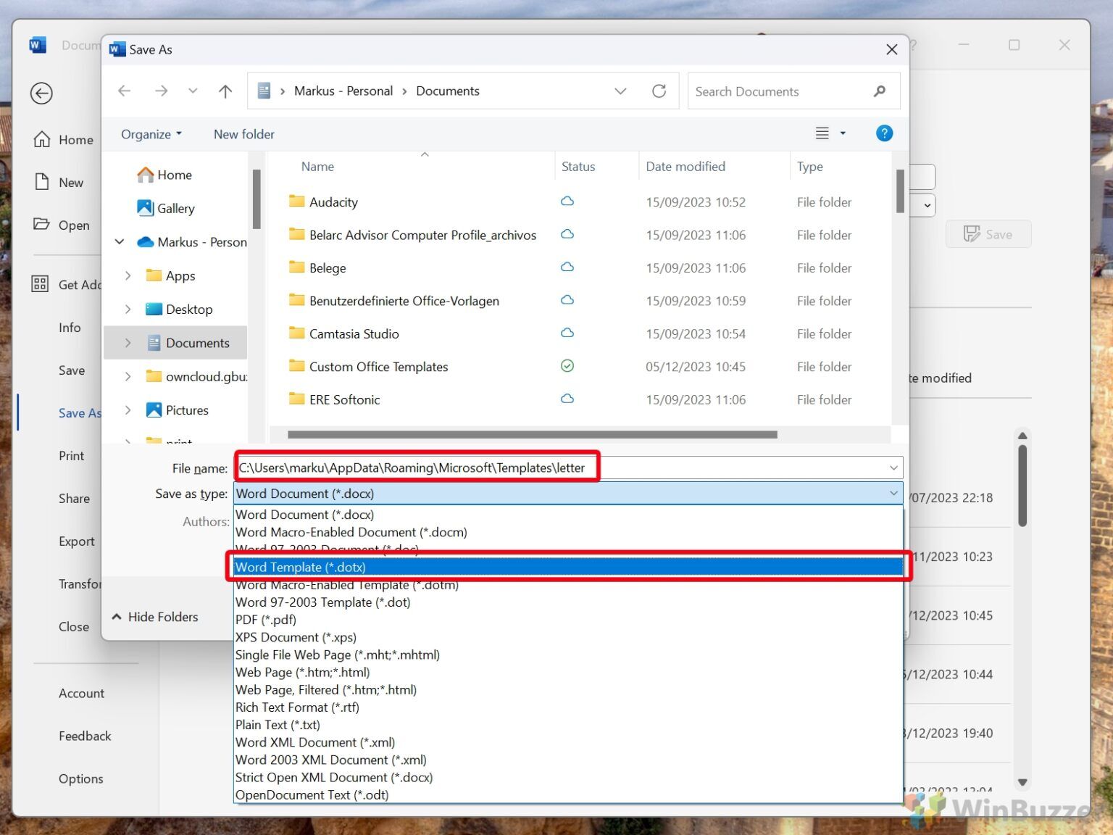This screenshot has width=1113, height=835.
Task: Select Options in the Word sidebar
Action: pyautogui.click(x=80, y=778)
